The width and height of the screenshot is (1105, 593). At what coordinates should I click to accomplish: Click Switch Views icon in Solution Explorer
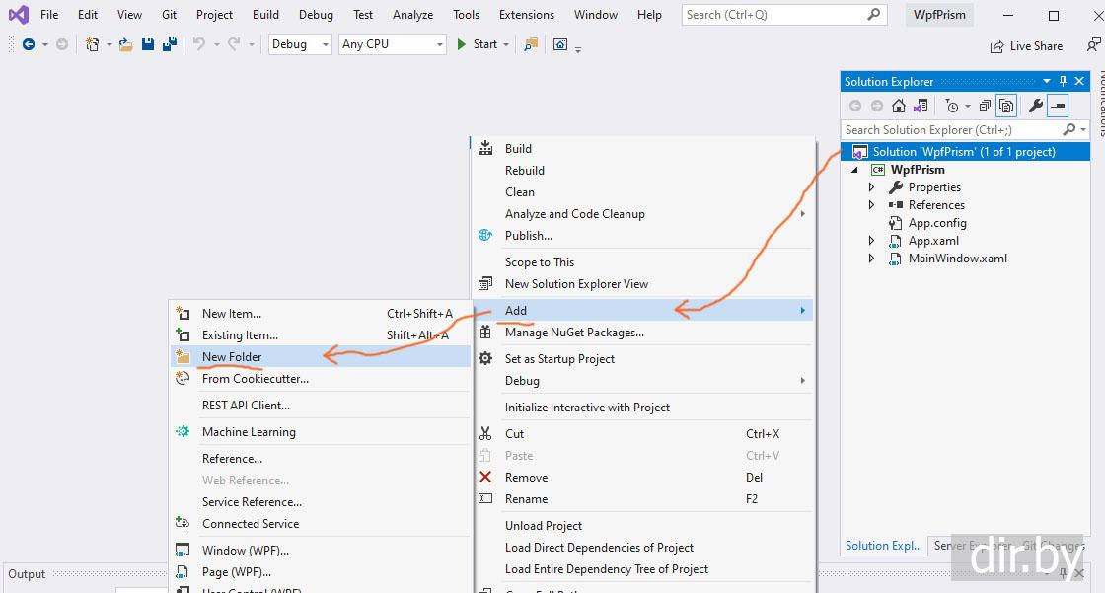point(920,106)
